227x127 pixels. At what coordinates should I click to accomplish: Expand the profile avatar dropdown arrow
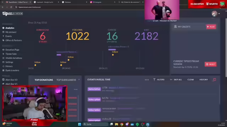[219, 14]
